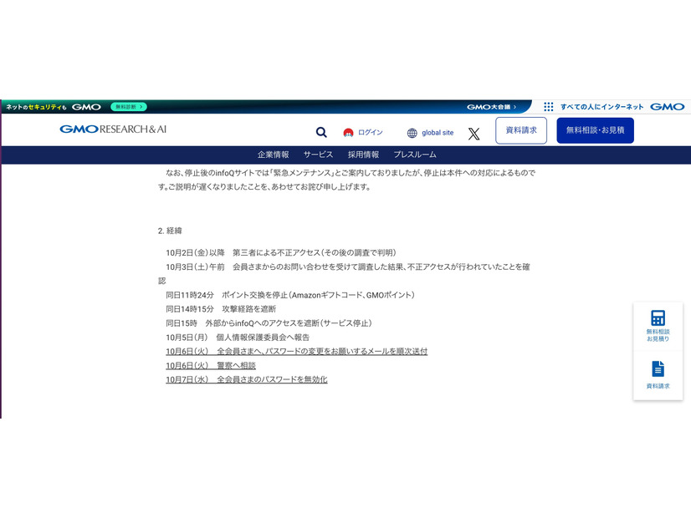Click the calculator icon in side panel
Viewport: 691px width, 518px height.
658,317
